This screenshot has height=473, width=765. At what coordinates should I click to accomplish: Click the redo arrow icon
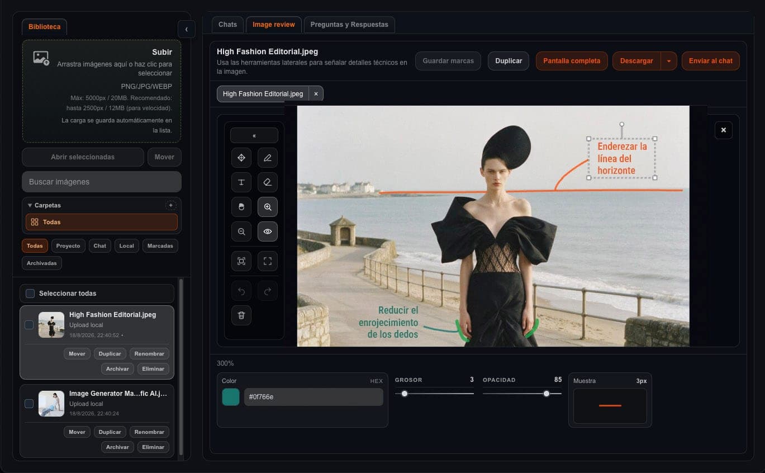point(268,291)
